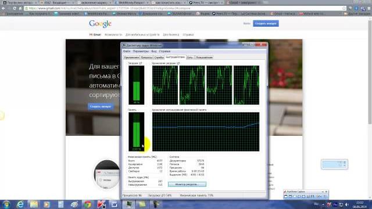Click volume speaker icon in tray
The image size is (372, 209).
pos(347,204)
